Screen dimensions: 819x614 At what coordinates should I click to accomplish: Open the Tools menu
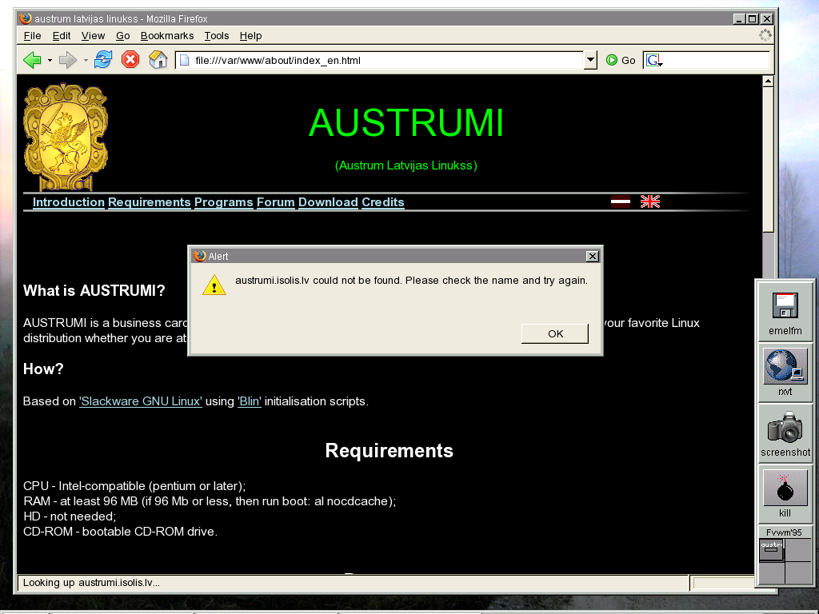[x=217, y=35]
